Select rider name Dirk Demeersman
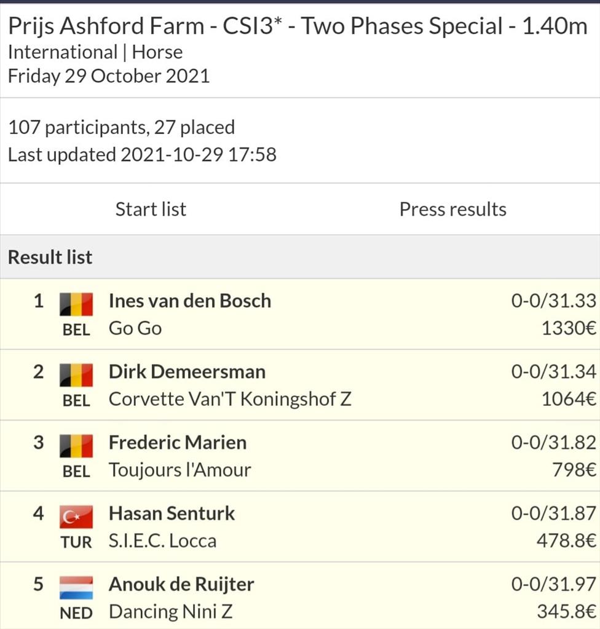This screenshot has height=629, width=600. 187,371
